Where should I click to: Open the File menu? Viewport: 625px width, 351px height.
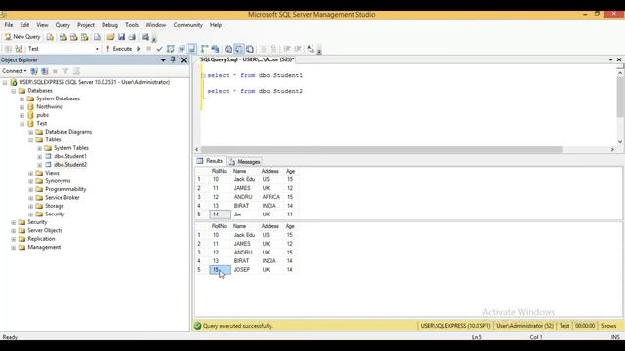pos(9,25)
